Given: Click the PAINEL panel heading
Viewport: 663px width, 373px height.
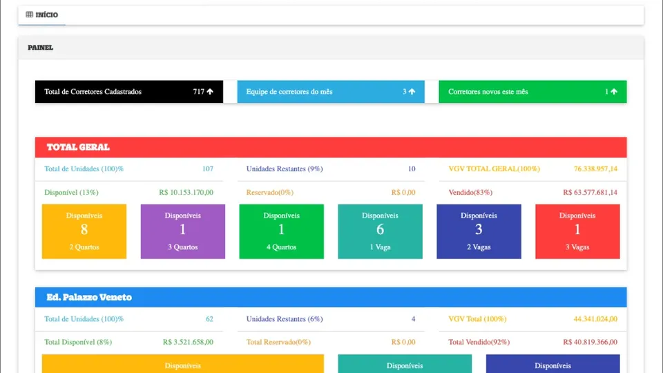Looking at the screenshot, I should click(x=41, y=48).
